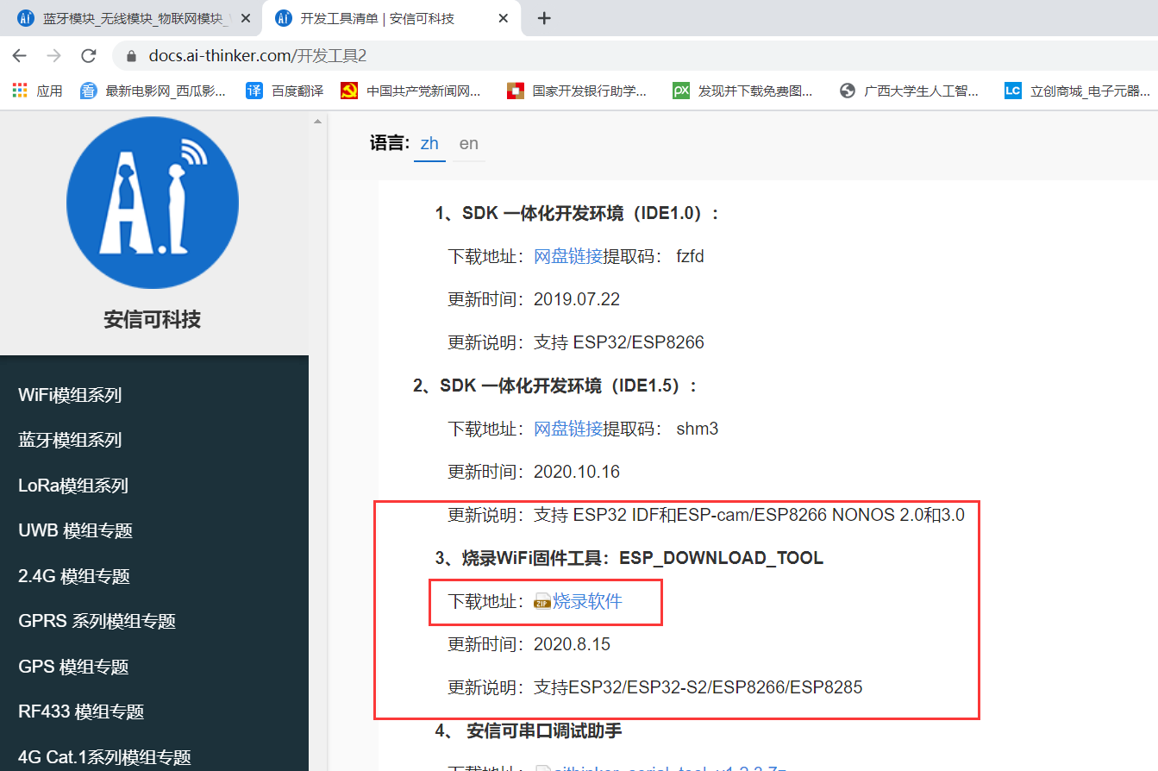Open a new browser tab
Viewport: 1158px width, 771px height.
(544, 18)
